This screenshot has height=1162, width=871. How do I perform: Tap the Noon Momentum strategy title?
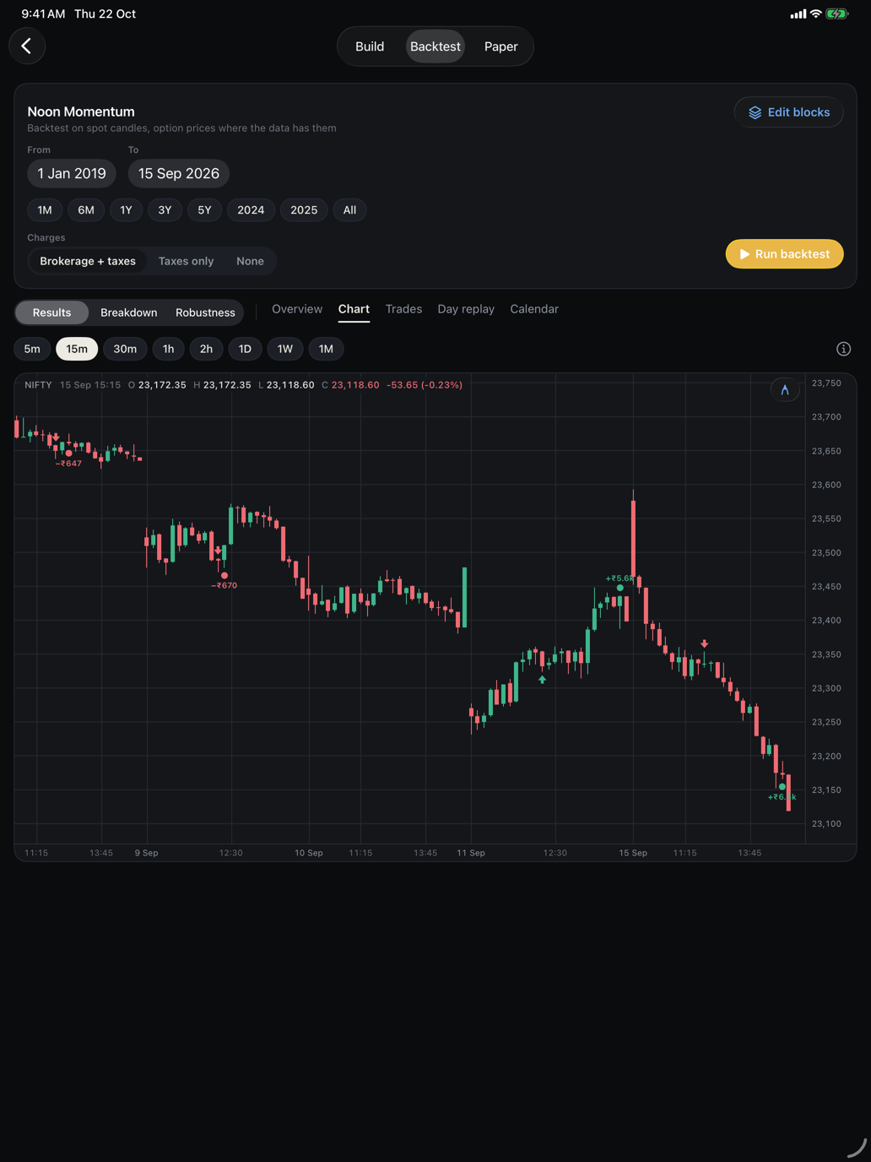[81, 111]
